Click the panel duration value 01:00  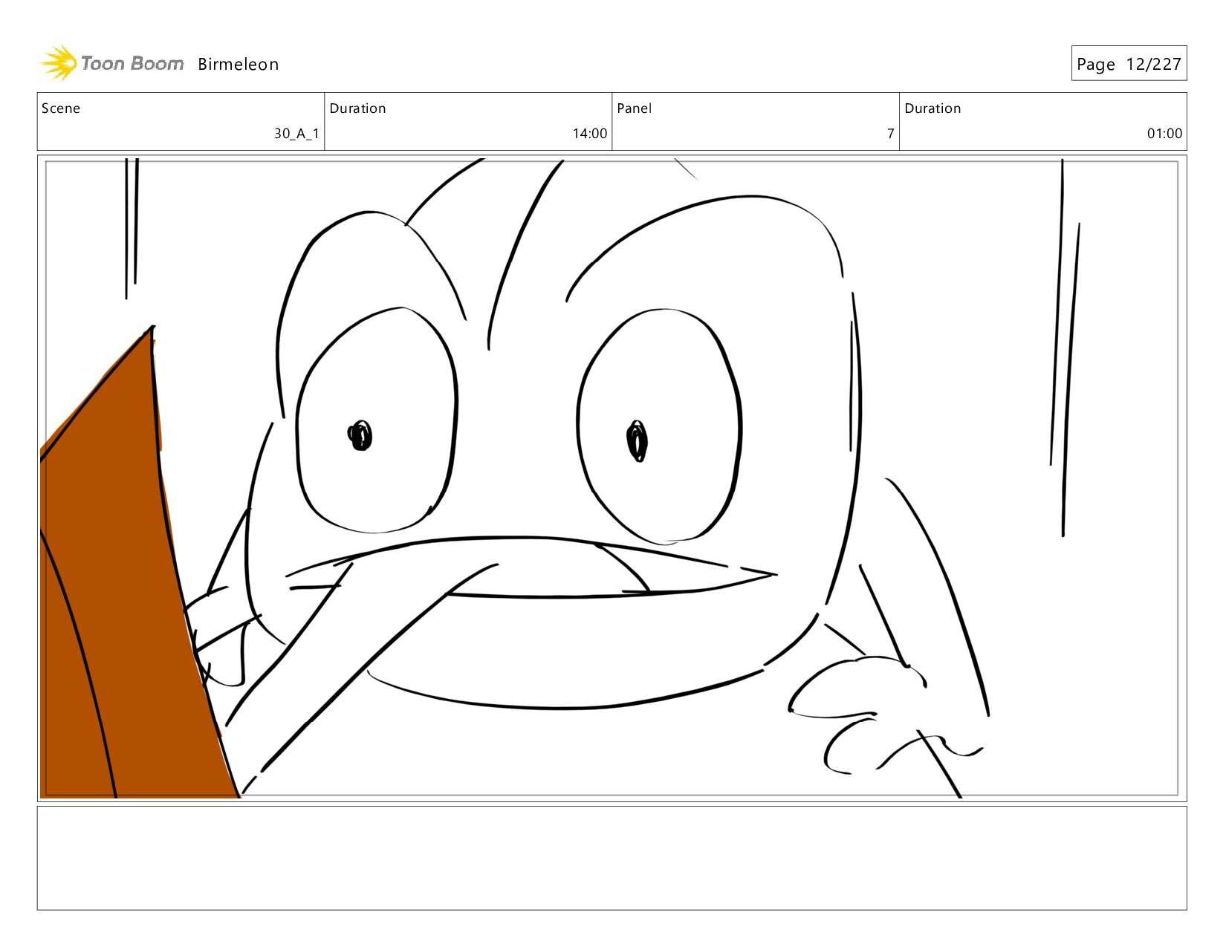(x=1164, y=134)
